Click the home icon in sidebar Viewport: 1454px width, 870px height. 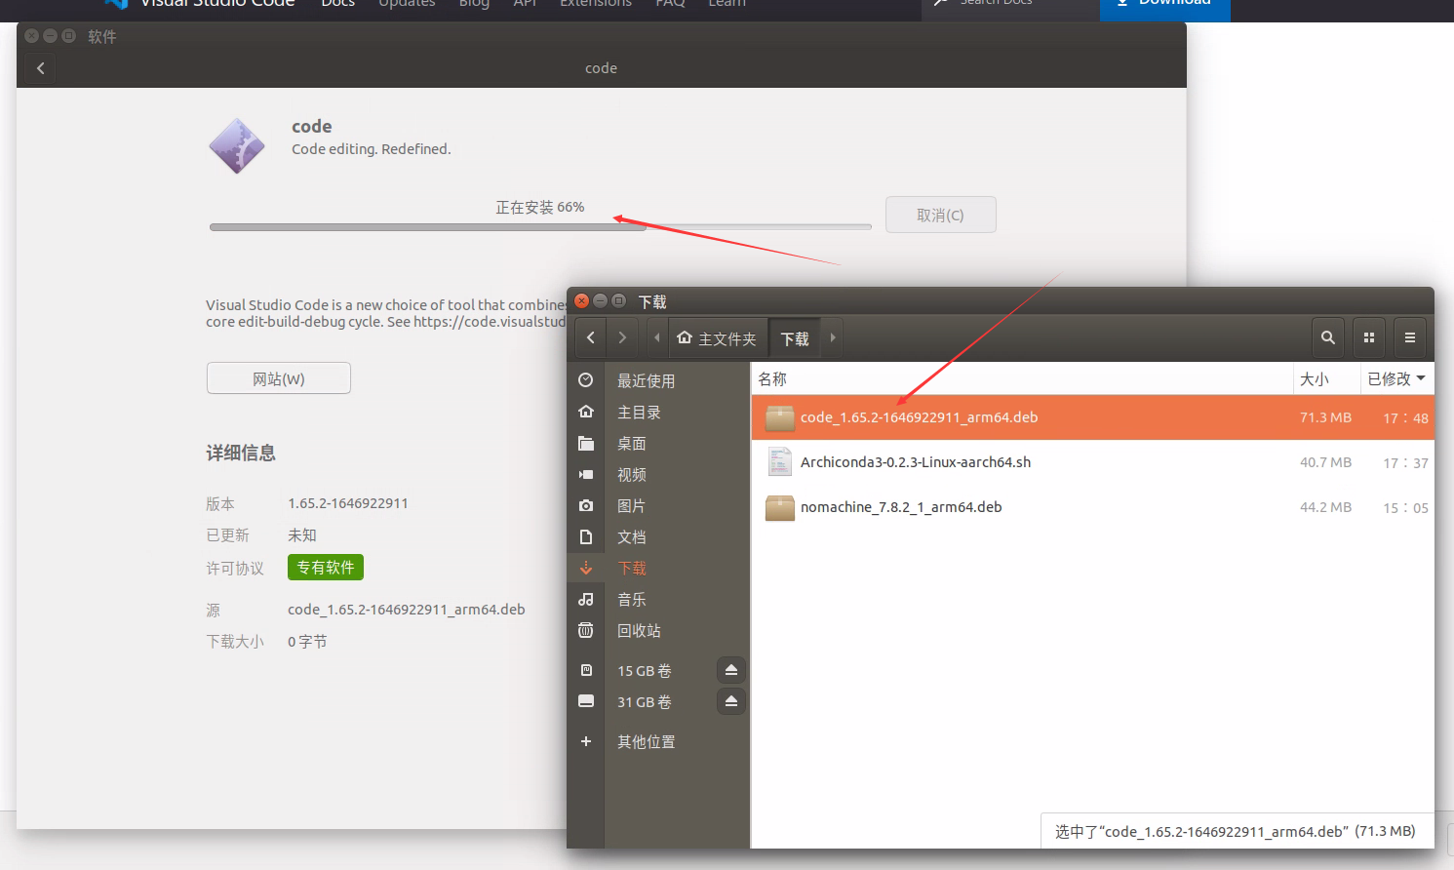point(585,412)
